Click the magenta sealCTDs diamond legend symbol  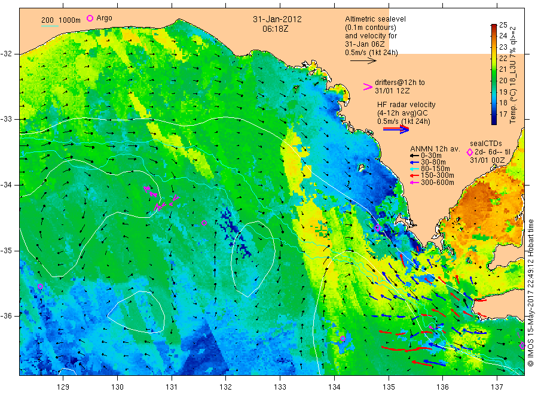[470, 152]
